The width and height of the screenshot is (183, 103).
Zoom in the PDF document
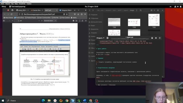42,21
